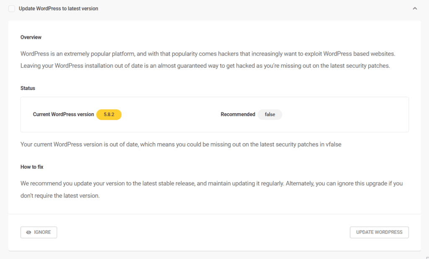The image size is (429, 259).
Task: Click the 'don't require the latest version' line
Action: [x=60, y=196]
